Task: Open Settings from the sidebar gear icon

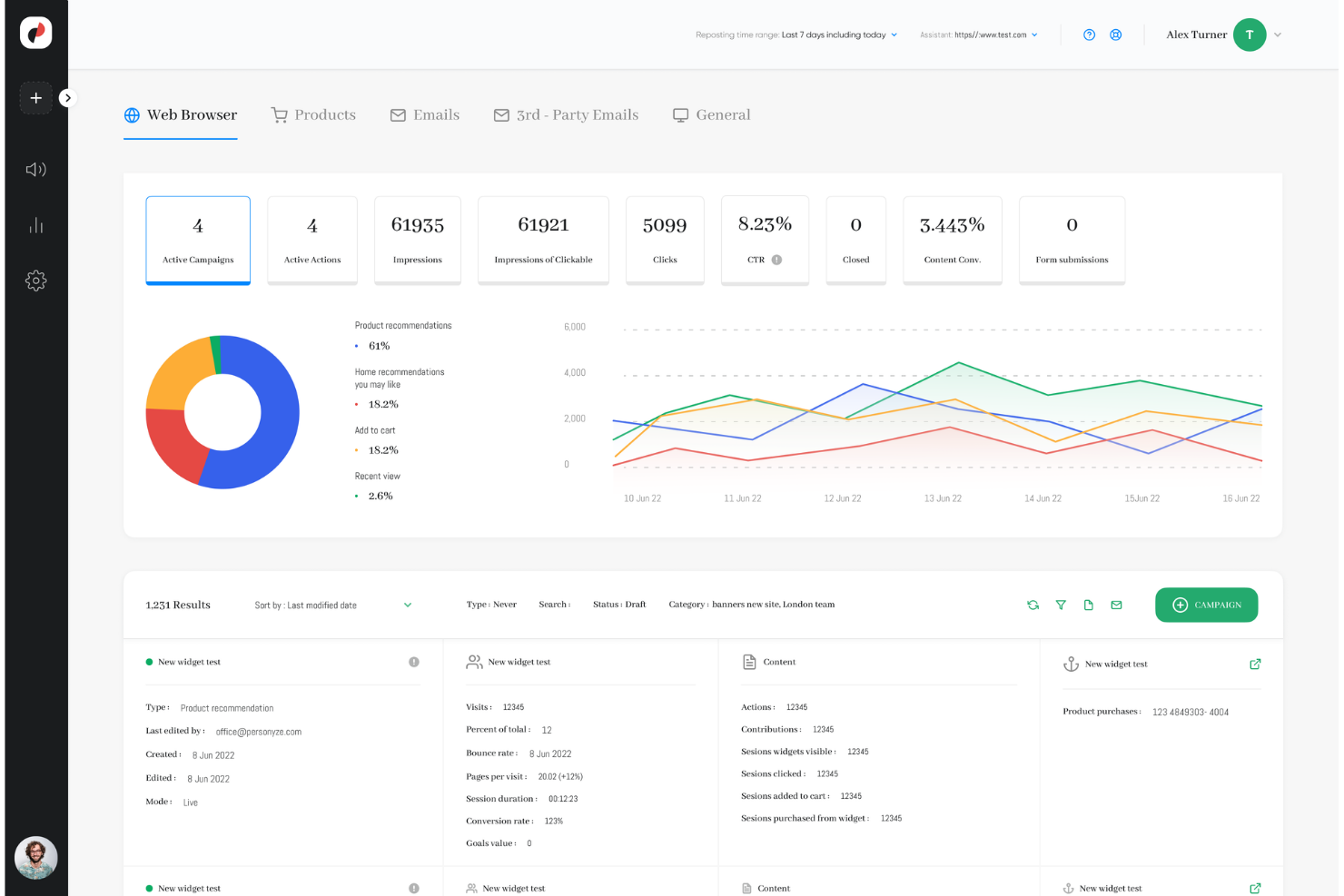Action: [x=35, y=280]
